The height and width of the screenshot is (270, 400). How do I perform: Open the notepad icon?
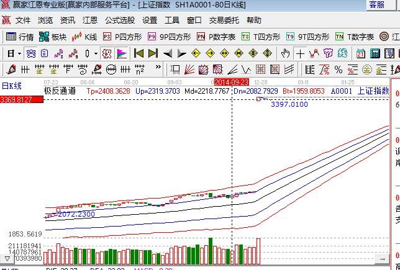[x=389, y=53]
